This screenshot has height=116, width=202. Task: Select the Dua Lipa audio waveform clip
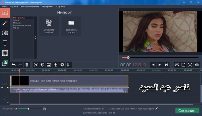pos(69,90)
